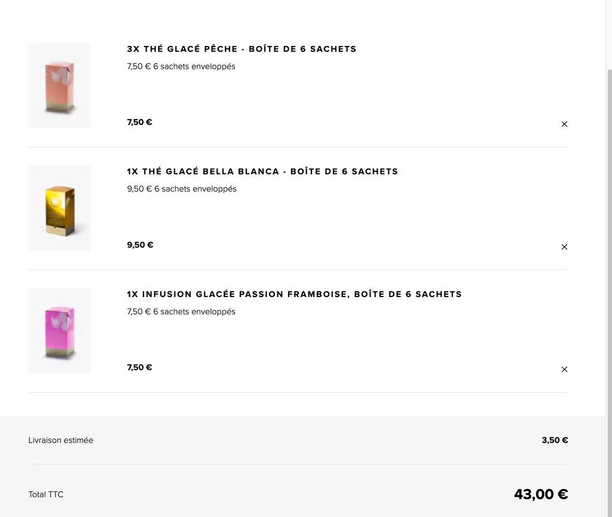This screenshot has width=612, height=517.
Task: Click the Livraison estimée label
Action: pos(60,440)
